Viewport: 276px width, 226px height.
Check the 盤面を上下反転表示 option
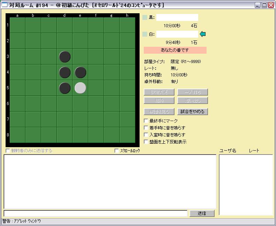coord(146,142)
